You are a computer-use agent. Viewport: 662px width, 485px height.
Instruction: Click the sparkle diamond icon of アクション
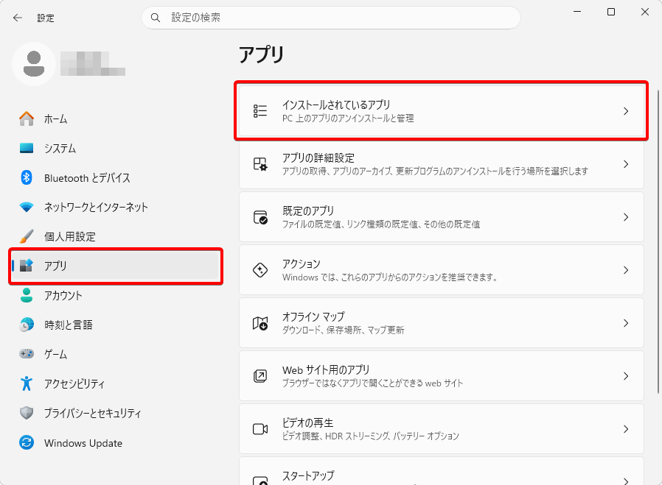click(260, 270)
